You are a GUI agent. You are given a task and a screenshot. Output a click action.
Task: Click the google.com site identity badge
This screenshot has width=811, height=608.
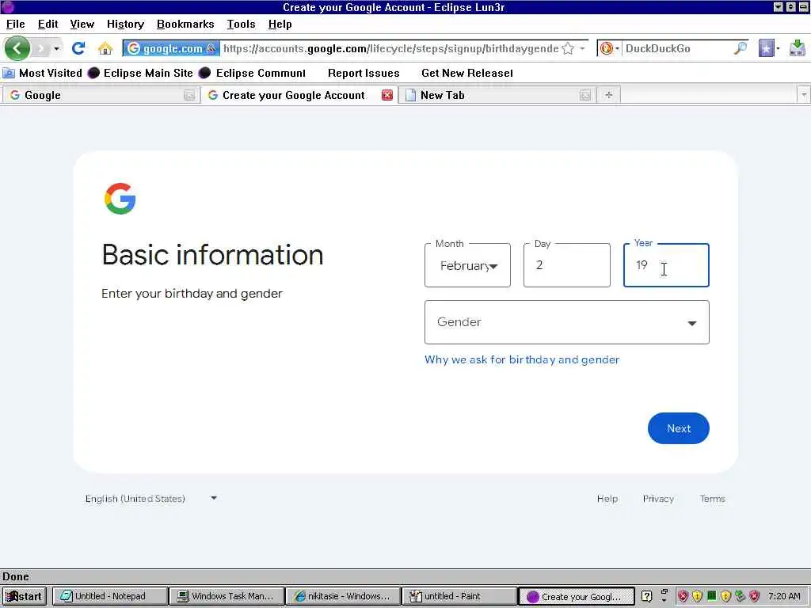[172, 48]
